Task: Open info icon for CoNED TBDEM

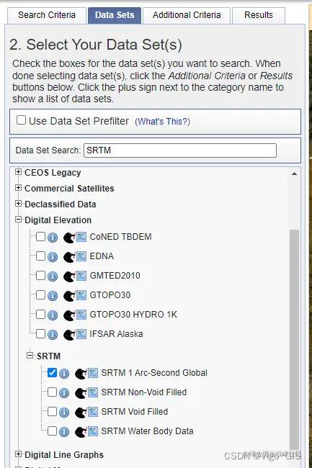Action: (x=53, y=238)
